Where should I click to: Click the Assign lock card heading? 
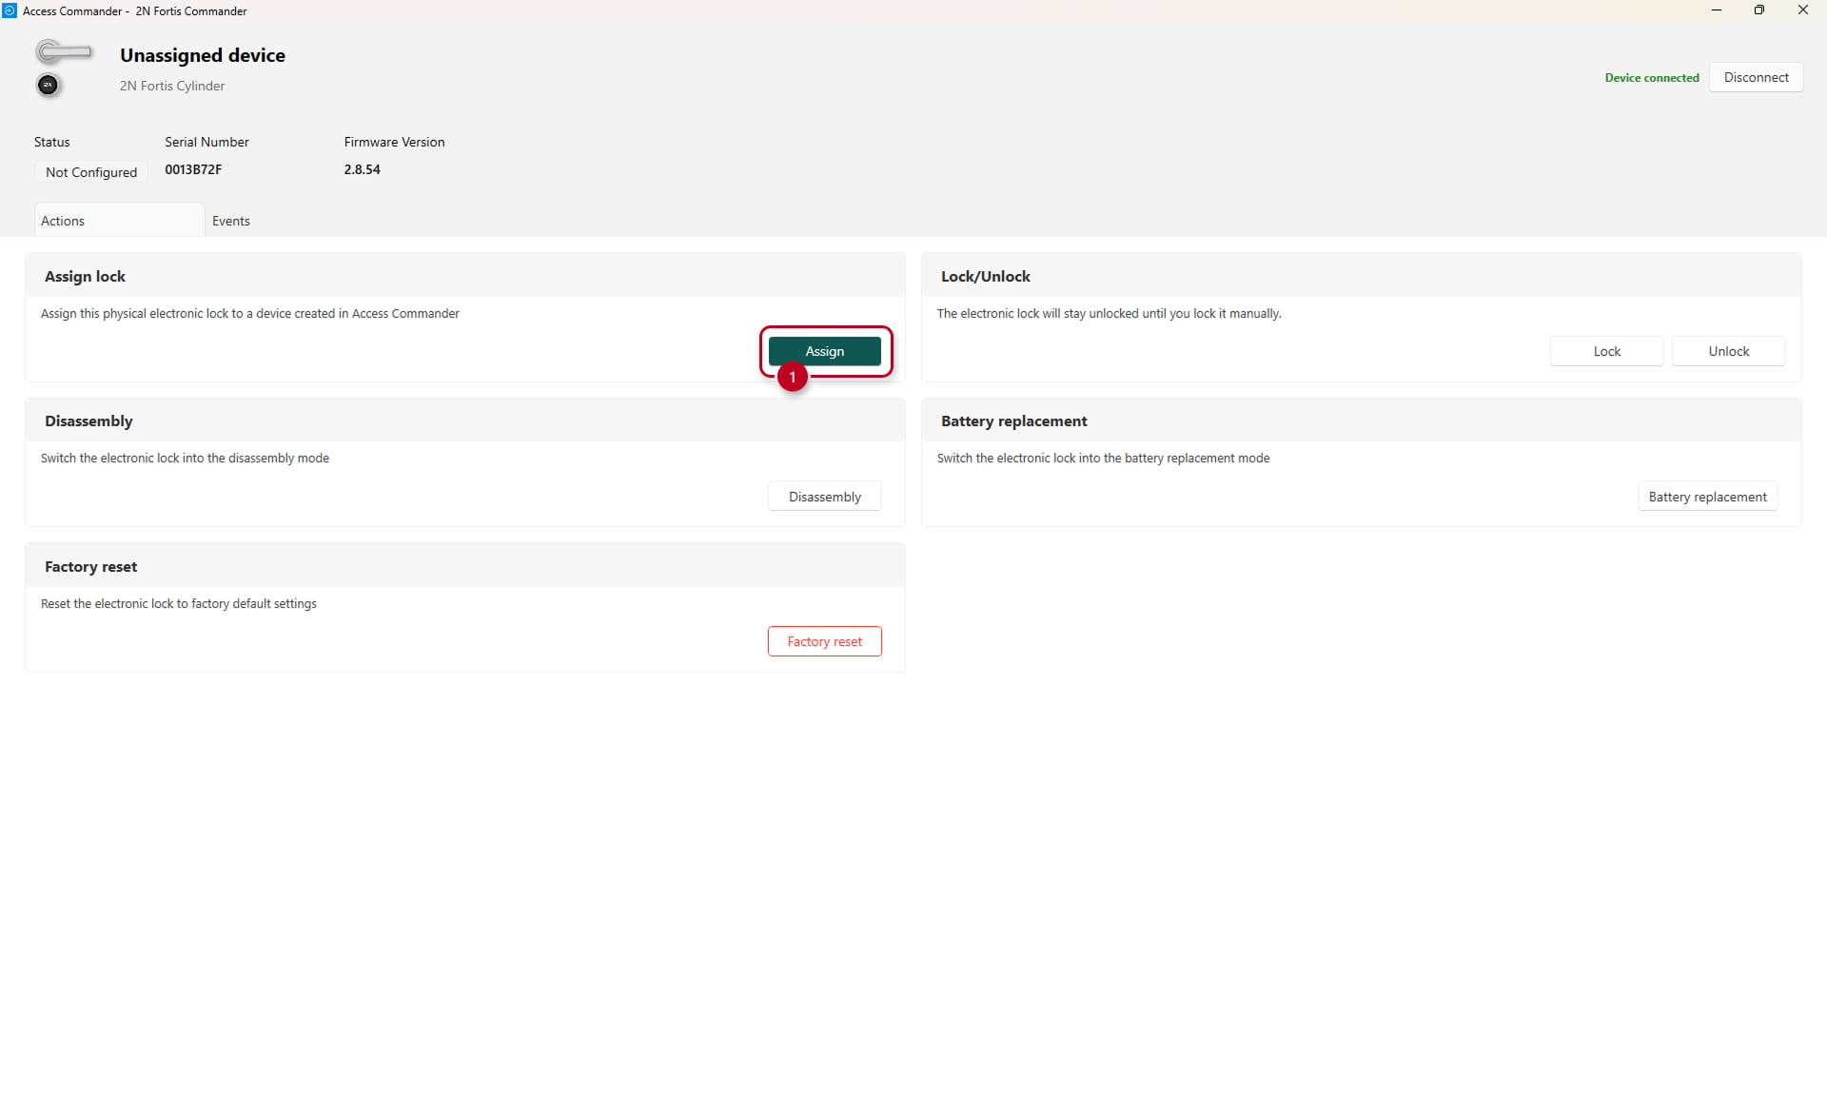(x=85, y=276)
